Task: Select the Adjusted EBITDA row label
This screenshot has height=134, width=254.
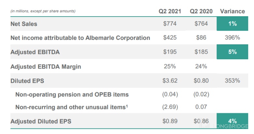Action: click(x=35, y=52)
